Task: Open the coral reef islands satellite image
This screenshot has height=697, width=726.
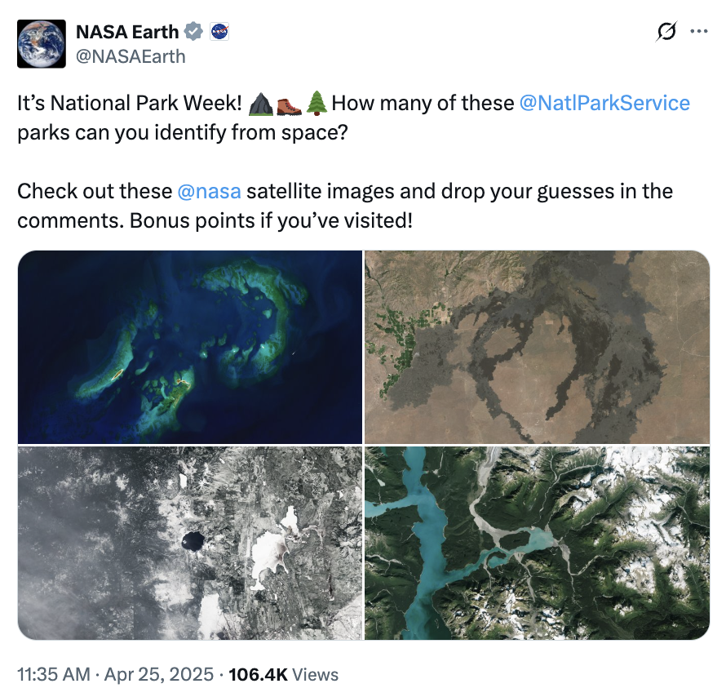Action: pos(190,347)
